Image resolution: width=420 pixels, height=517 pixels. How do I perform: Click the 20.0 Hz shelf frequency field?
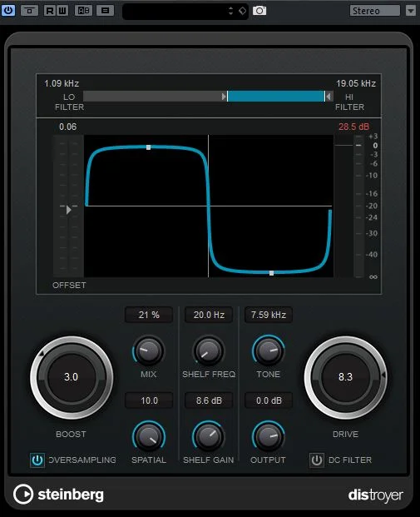(x=209, y=315)
